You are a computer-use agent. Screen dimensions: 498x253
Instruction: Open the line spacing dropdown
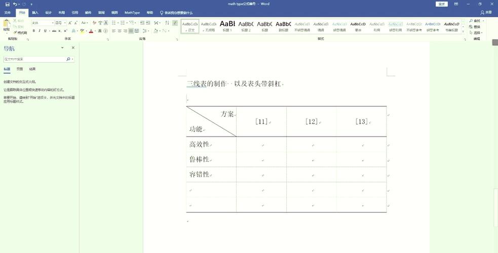pos(146,31)
